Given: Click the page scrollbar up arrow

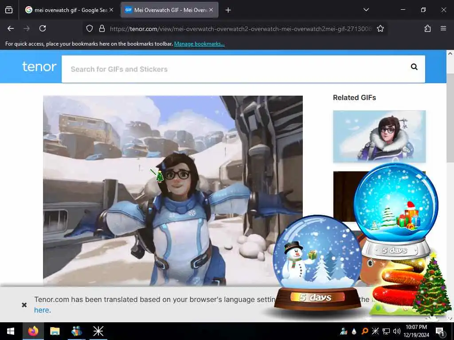Looking at the screenshot, I should click(x=450, y=54).
